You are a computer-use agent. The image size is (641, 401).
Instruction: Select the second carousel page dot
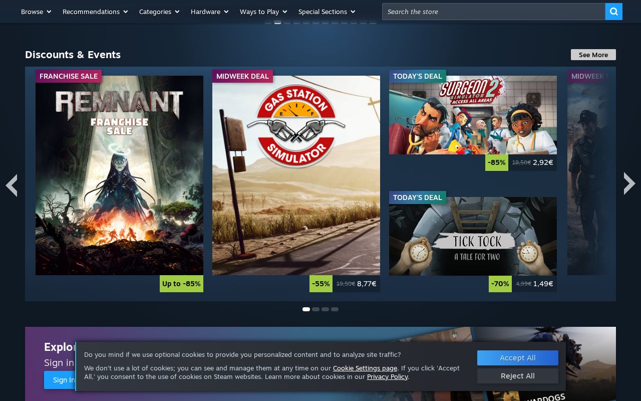(315, 309)
